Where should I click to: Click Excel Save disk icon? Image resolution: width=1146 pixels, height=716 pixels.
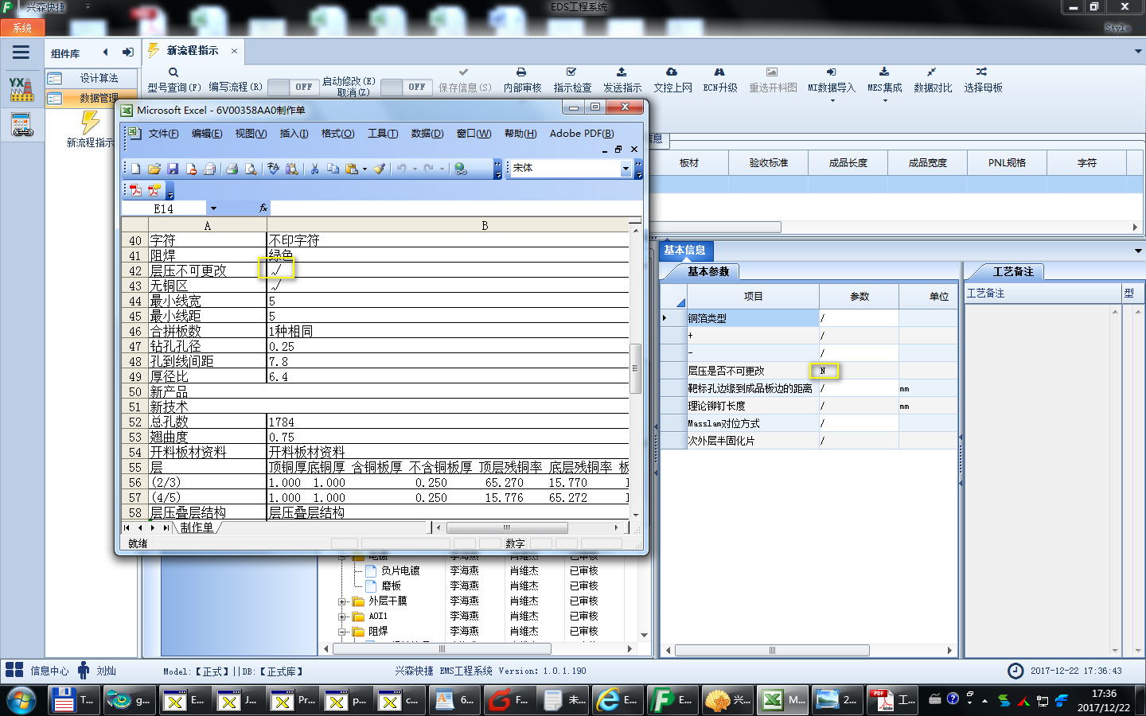tap(173, 169)
